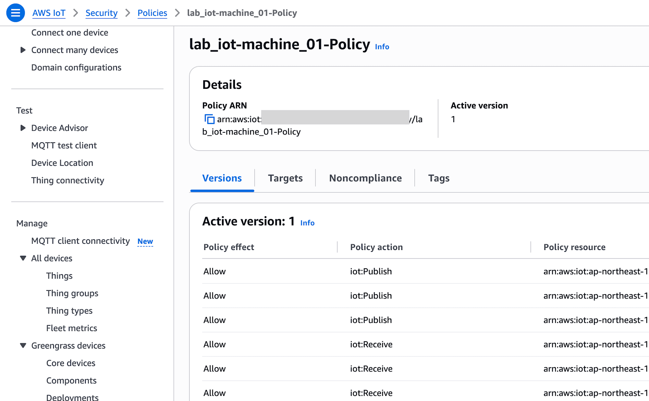The width and height of the screenshot is (649, 401).
Task: Select the first iot:Publish action cell
Action: pyautogui.click(x=371, y=271)
